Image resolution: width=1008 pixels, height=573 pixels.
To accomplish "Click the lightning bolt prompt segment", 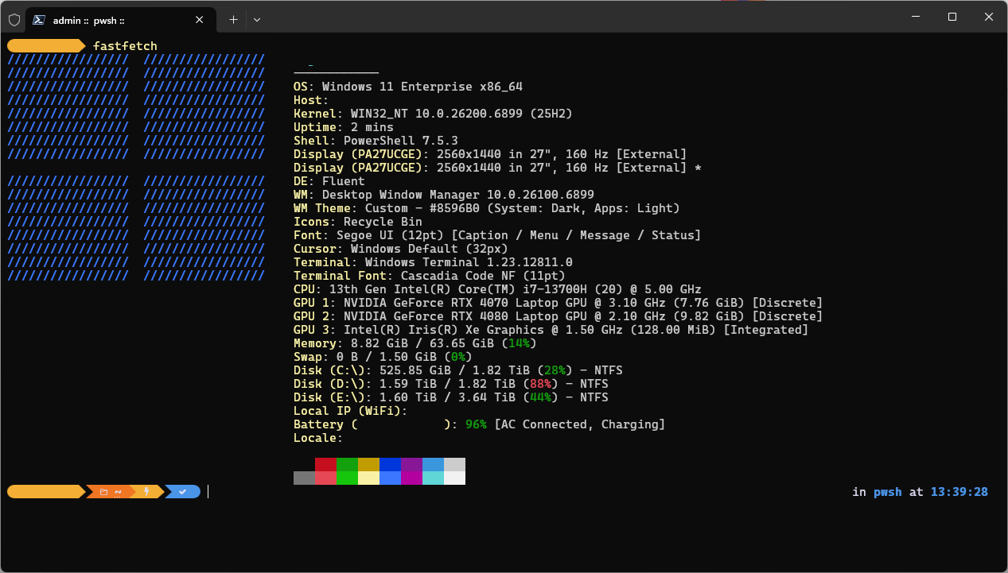I will 146,492.
